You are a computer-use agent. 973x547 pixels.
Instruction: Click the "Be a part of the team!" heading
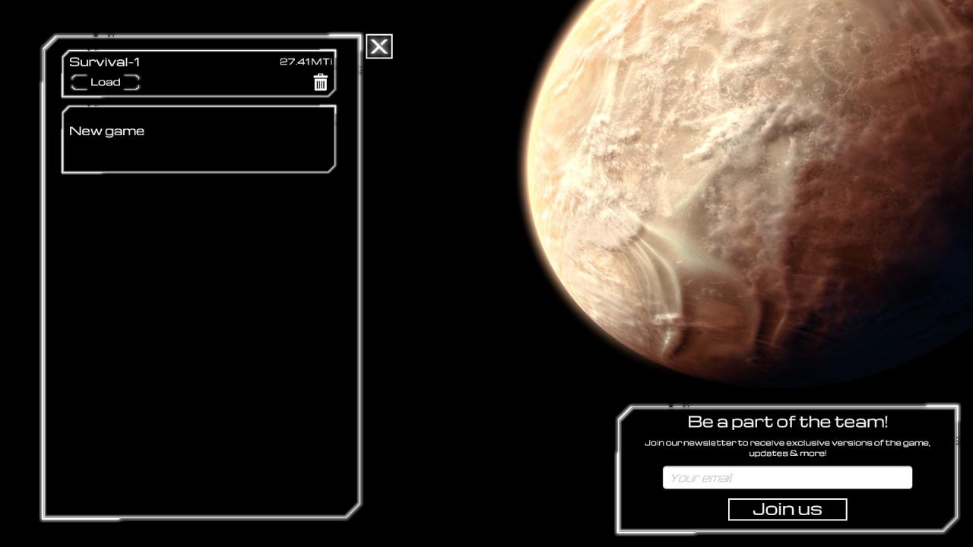click(788, 422)
